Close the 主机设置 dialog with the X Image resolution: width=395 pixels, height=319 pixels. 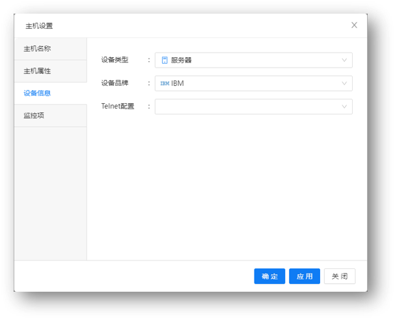coord(354,25)
